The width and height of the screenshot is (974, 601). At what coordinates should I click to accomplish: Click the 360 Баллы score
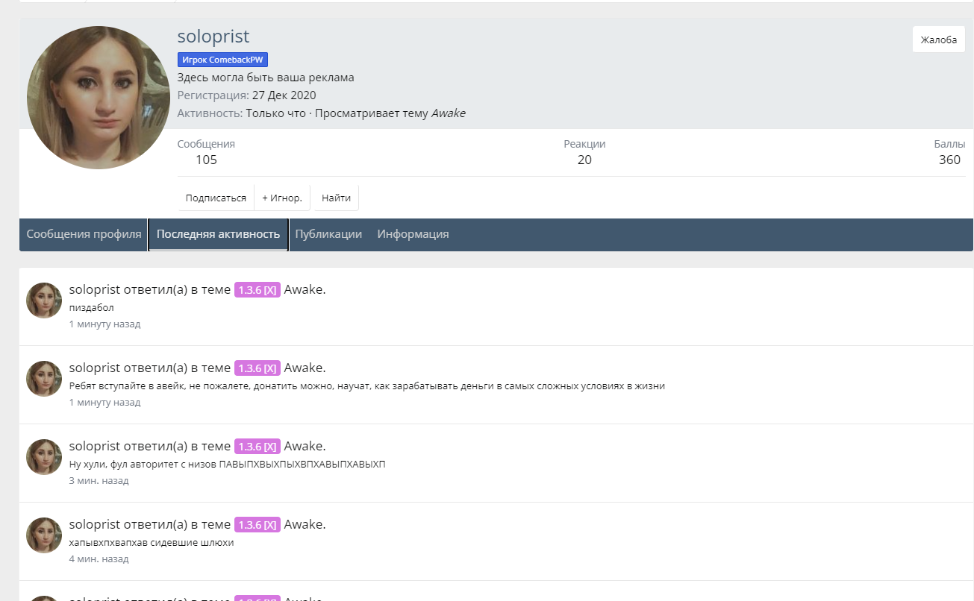click(x=949, y=160)
